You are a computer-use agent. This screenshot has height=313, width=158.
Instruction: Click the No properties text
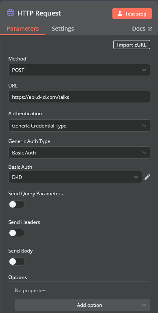click(x=31, y=291)
